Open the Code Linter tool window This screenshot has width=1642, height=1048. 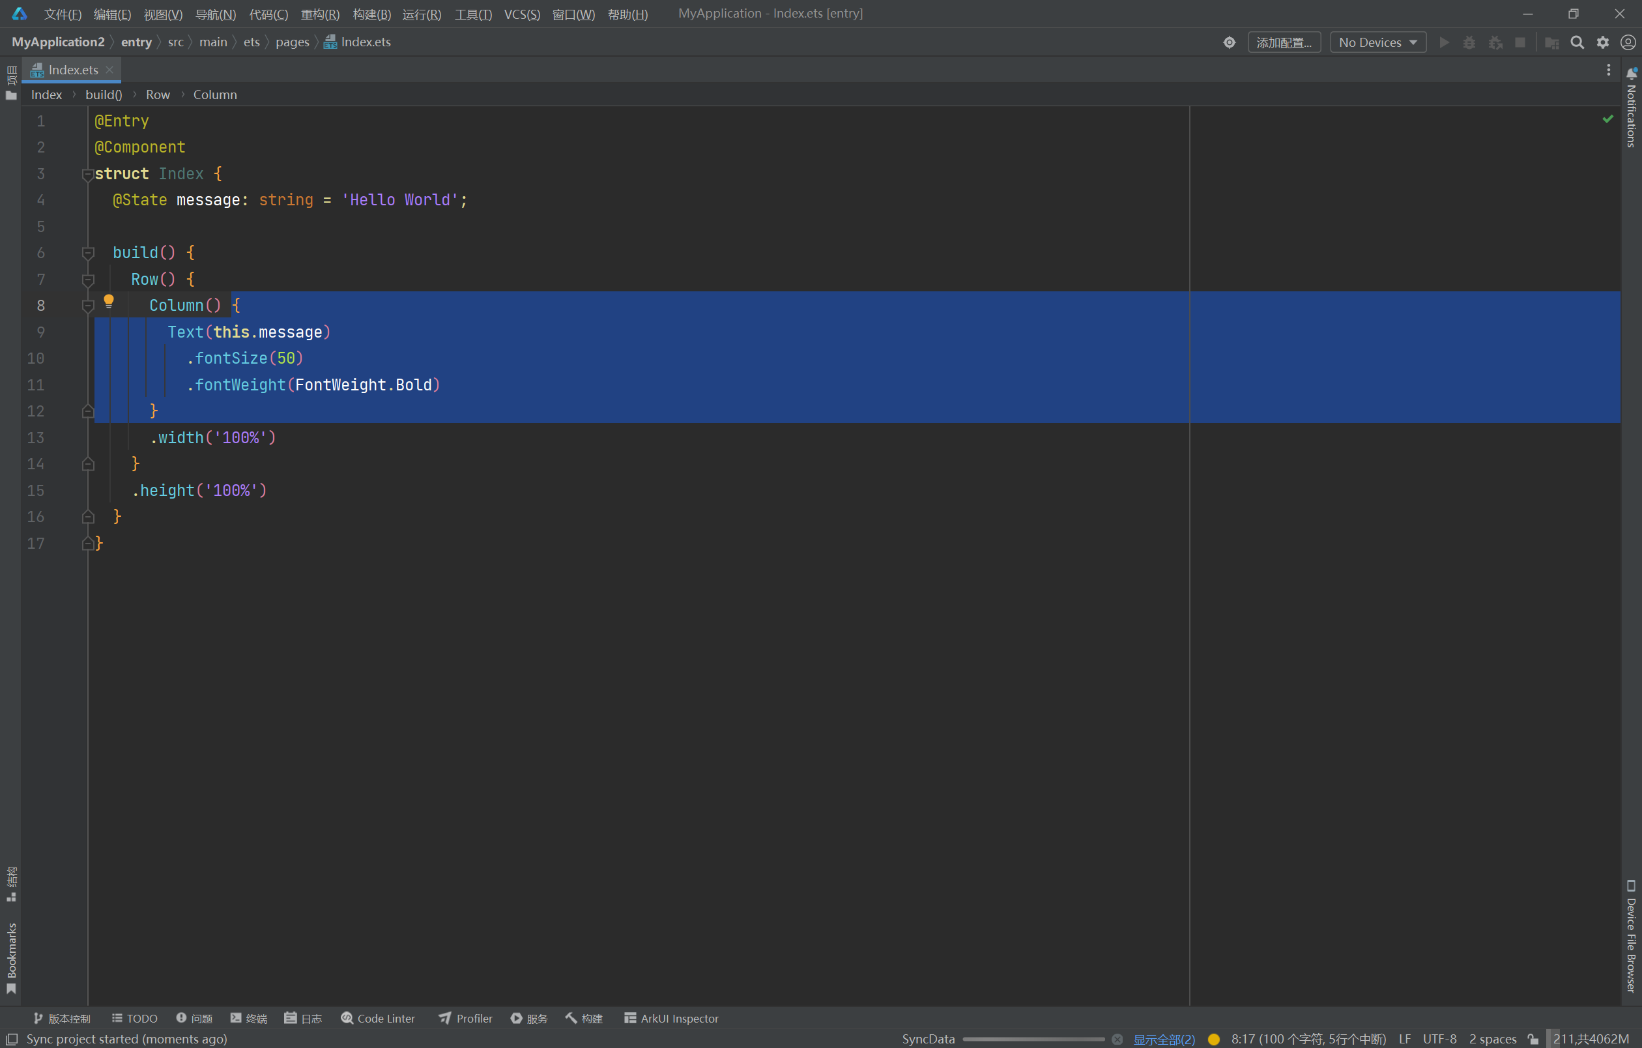tap(378, 1018)
